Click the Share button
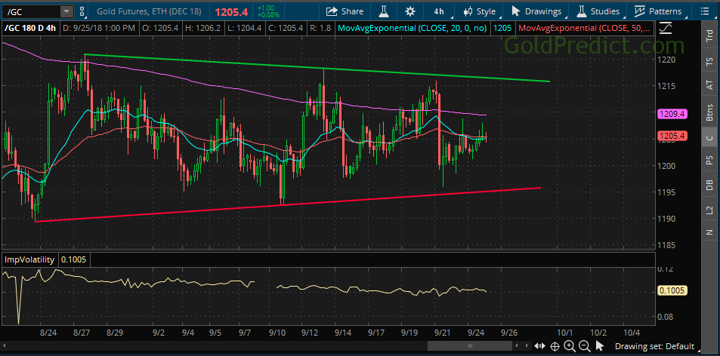 tap(345, 11)
